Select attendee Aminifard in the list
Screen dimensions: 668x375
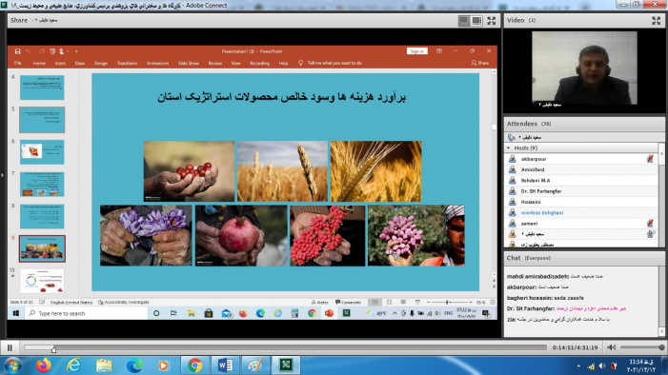pos(581,169)
